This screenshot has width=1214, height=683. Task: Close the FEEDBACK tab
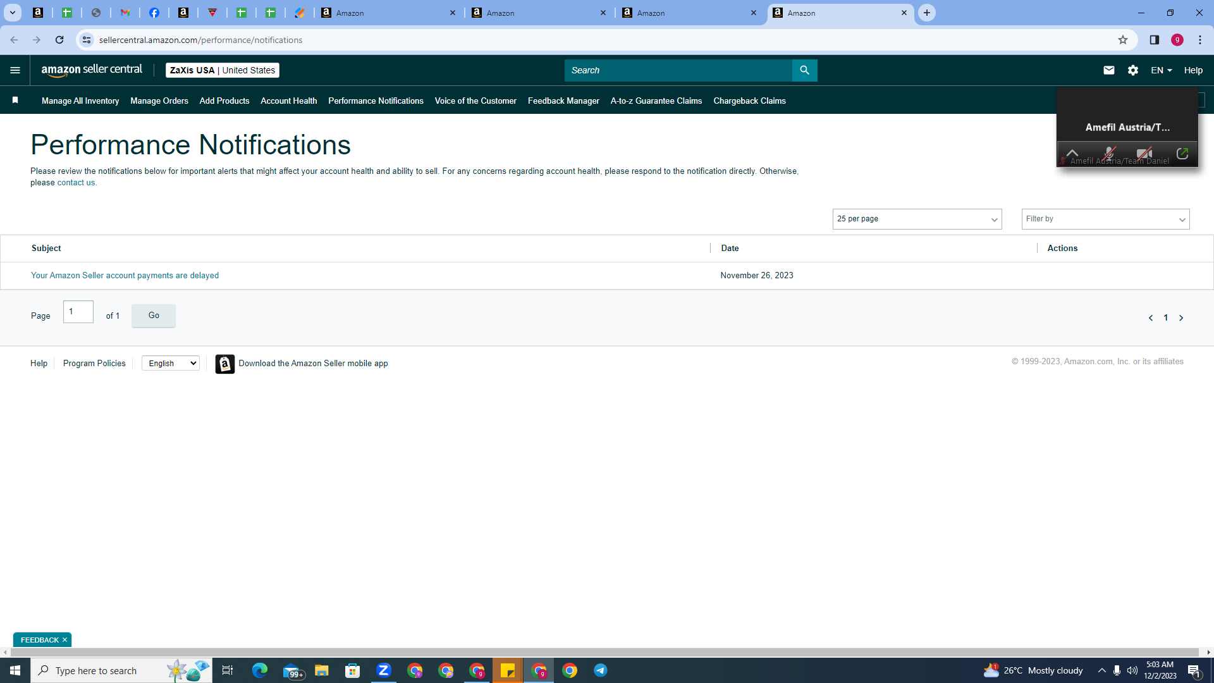[64, 640]
